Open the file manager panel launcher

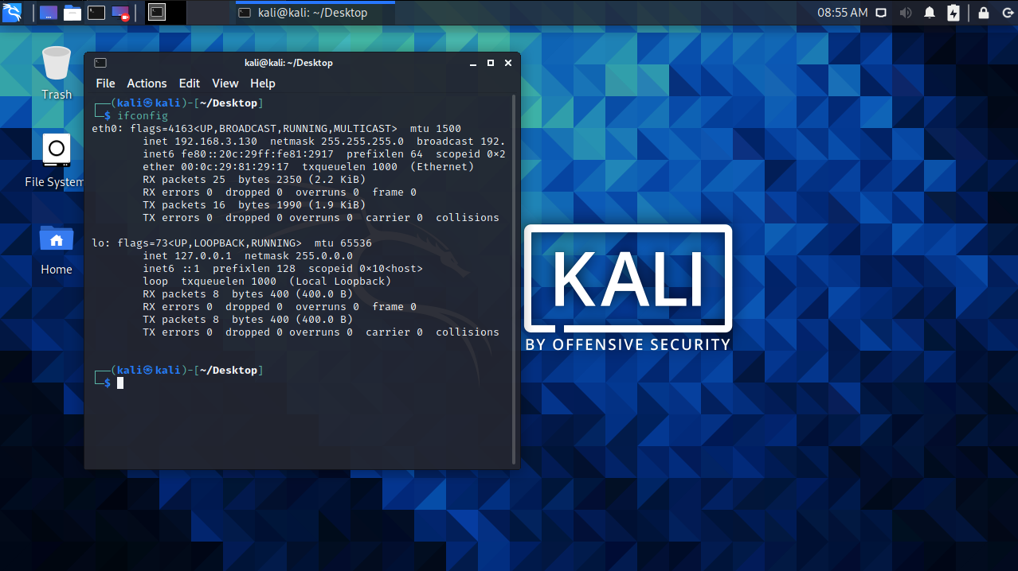click(x=72, y=13)
